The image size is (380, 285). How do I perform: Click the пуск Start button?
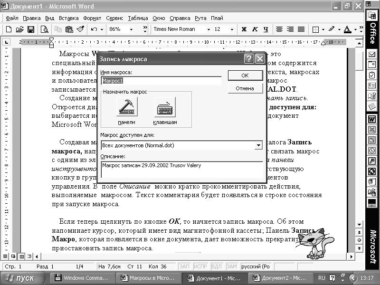pos(22,278)
